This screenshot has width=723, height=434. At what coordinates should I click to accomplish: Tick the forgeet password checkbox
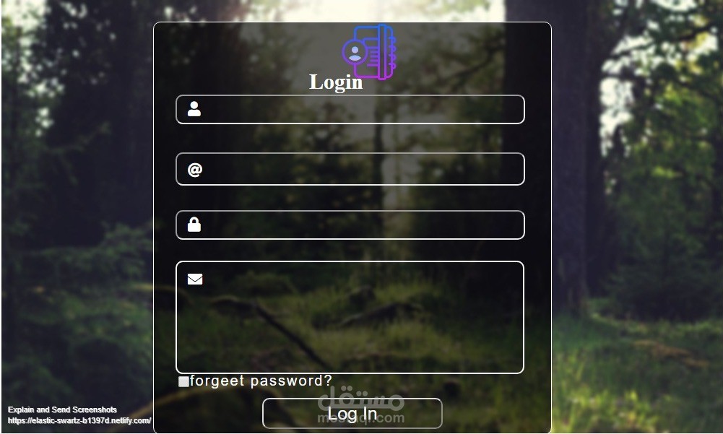tap(183, 381)
